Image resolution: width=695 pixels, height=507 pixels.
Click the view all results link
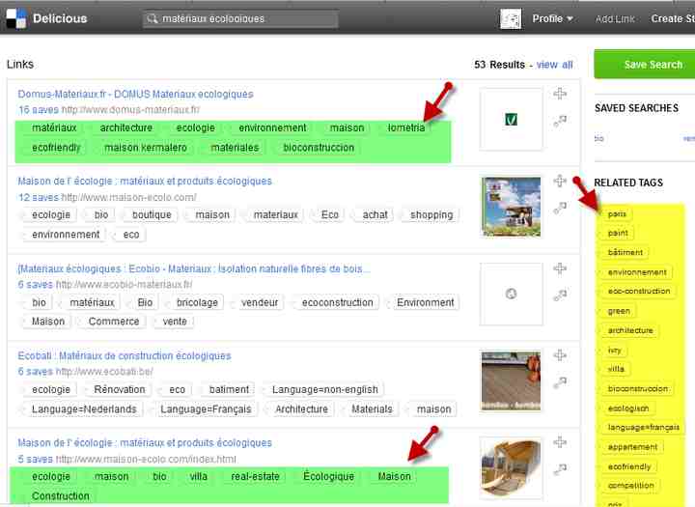pyautogui.click(x=554, y=65)
